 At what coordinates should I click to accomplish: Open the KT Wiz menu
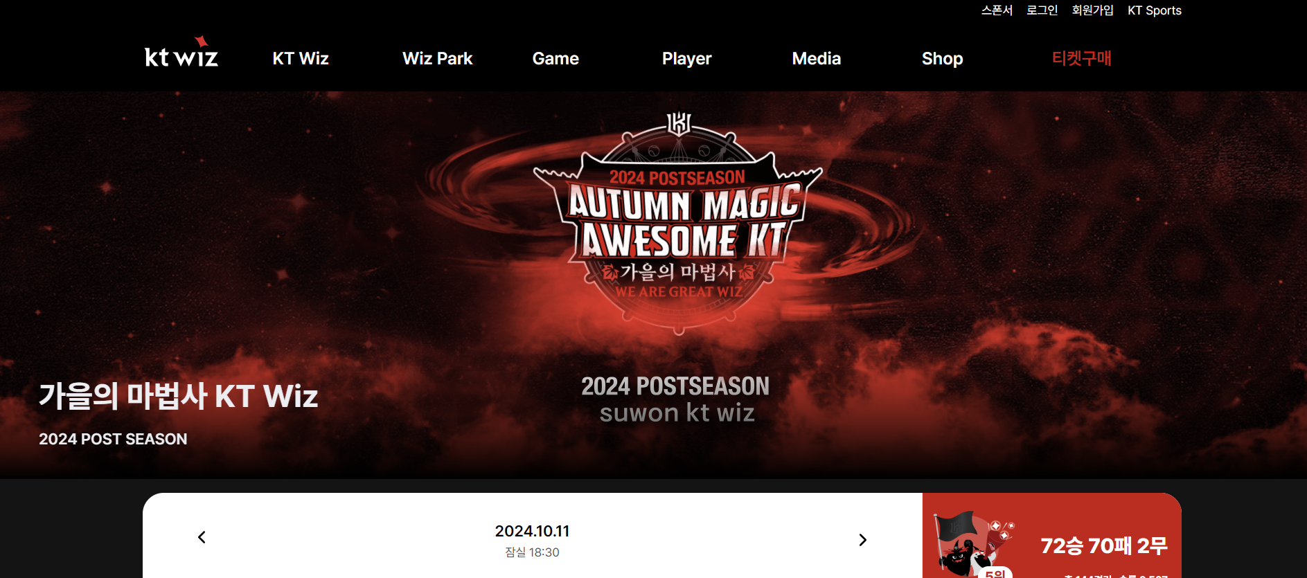click(301, 59)
